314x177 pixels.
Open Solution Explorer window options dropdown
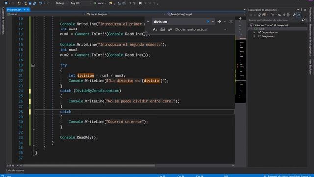click(x=298, y=10)
